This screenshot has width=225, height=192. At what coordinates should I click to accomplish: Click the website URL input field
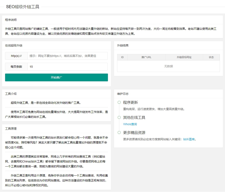[x=67, y=56]
